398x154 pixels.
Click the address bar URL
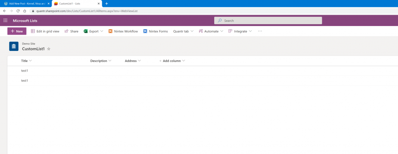[87, 11]
